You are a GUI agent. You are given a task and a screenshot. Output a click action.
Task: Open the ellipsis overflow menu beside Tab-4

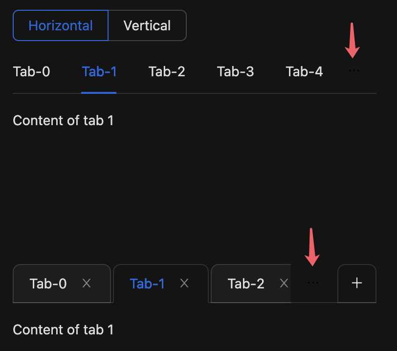click(354, 71)
